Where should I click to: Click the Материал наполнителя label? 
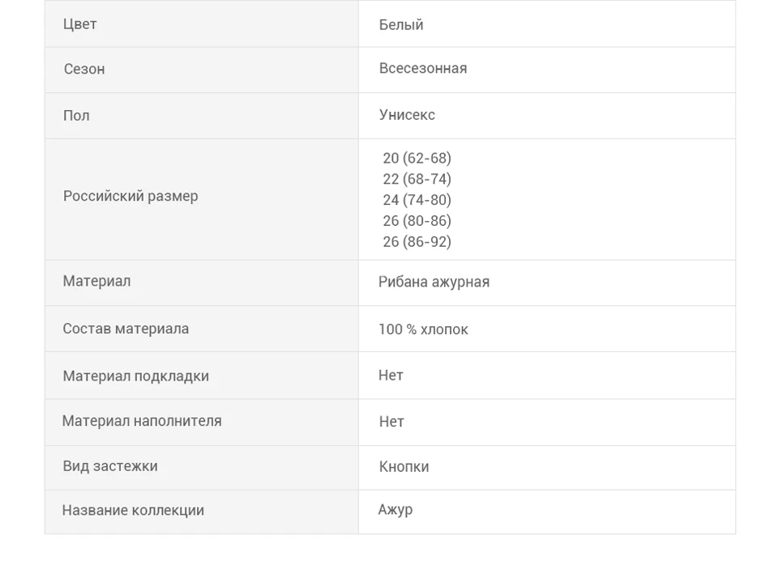142,421
